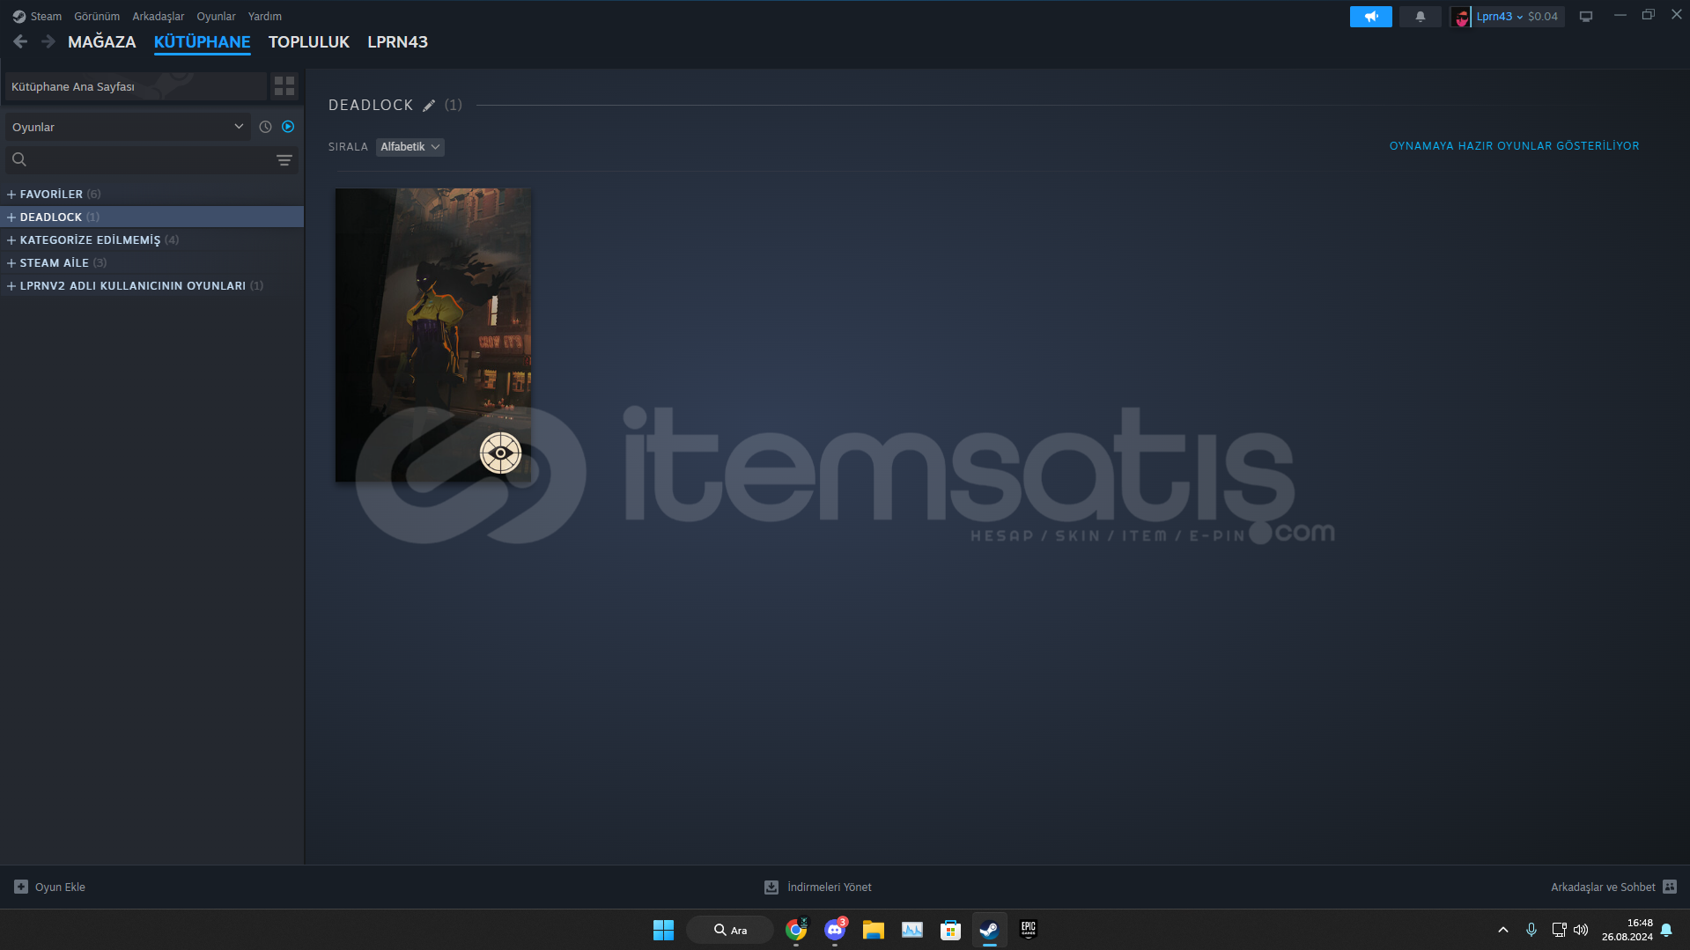Open advanced filter options icon
The width and height of the screenshot is (1690, 950).
pos(284,159)
